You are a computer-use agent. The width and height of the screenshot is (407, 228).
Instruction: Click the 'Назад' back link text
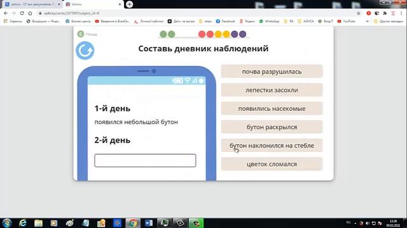click(92, 34)
